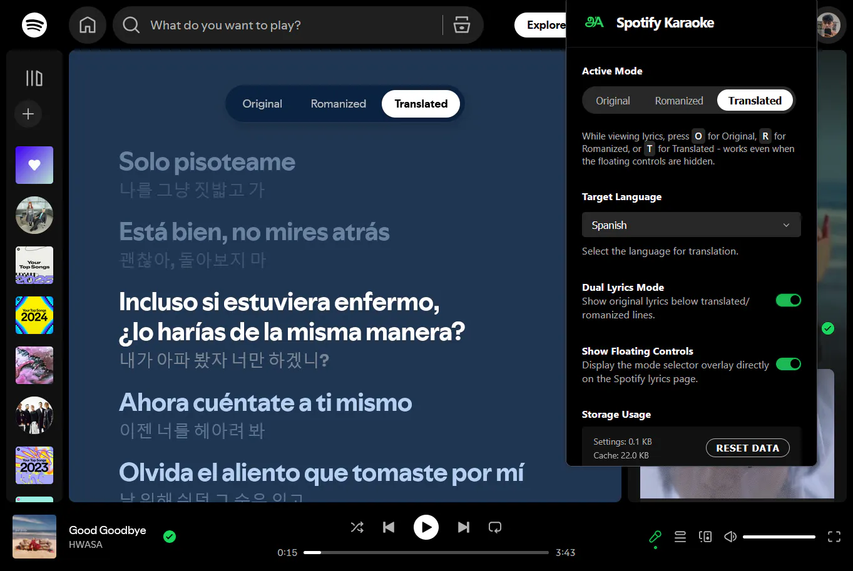Jump to lyric 'Está bien, no mires atrás'
Image resolution: width=853 pixels, height=571 pixels.
point(254,232)
